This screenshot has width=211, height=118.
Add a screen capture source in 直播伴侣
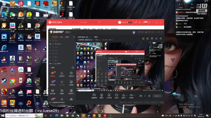tap(94, 96)
